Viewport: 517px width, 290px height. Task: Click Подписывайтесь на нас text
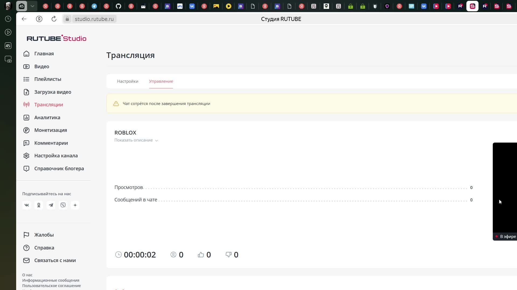[x=47, y=194]
